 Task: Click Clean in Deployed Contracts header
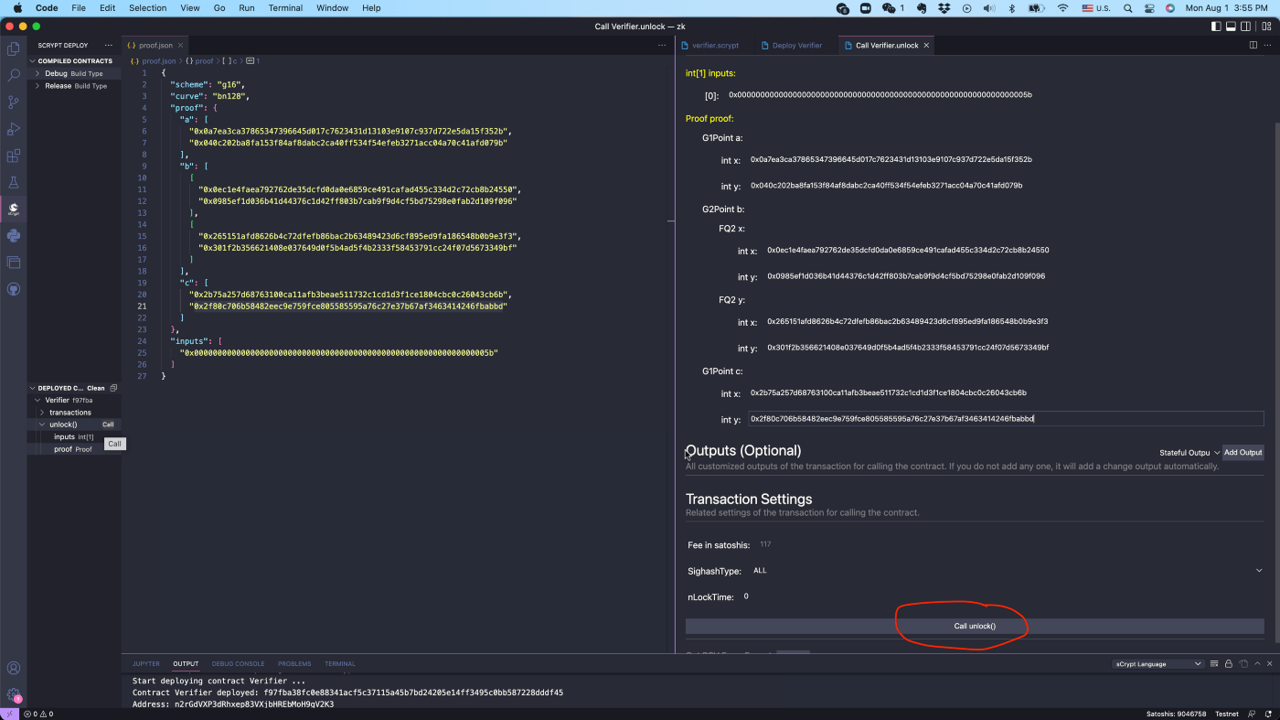(96, 388)
